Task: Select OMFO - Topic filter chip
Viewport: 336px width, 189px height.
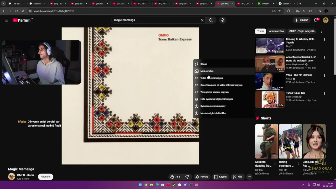Action: [x=303, y=31]
